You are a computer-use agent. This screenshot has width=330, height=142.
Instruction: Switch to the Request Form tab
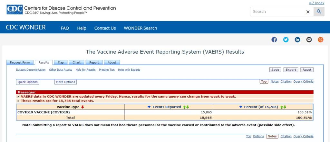coord(20,62)
